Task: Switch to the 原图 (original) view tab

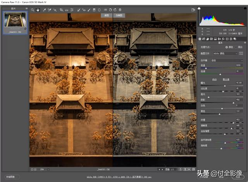Action: pyautogui.click(x=107, y=16)
